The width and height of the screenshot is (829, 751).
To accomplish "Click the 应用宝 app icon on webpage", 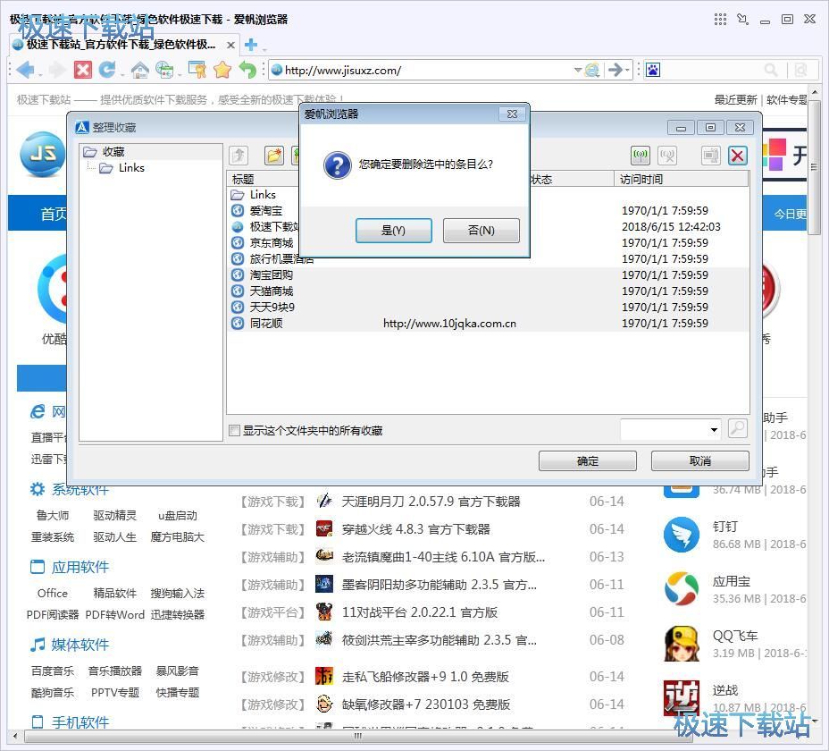I will [682, 588].
